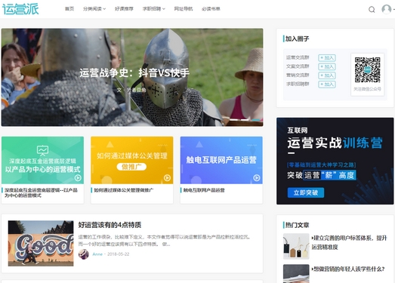Join the 文案交流群 group

(327, 66)
